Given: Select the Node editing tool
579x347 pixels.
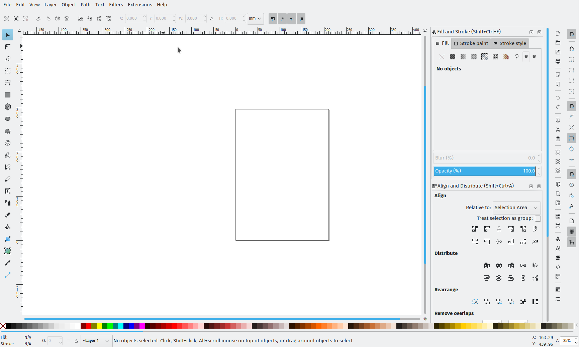Looking at the screenshot, I should coord(8,47).
